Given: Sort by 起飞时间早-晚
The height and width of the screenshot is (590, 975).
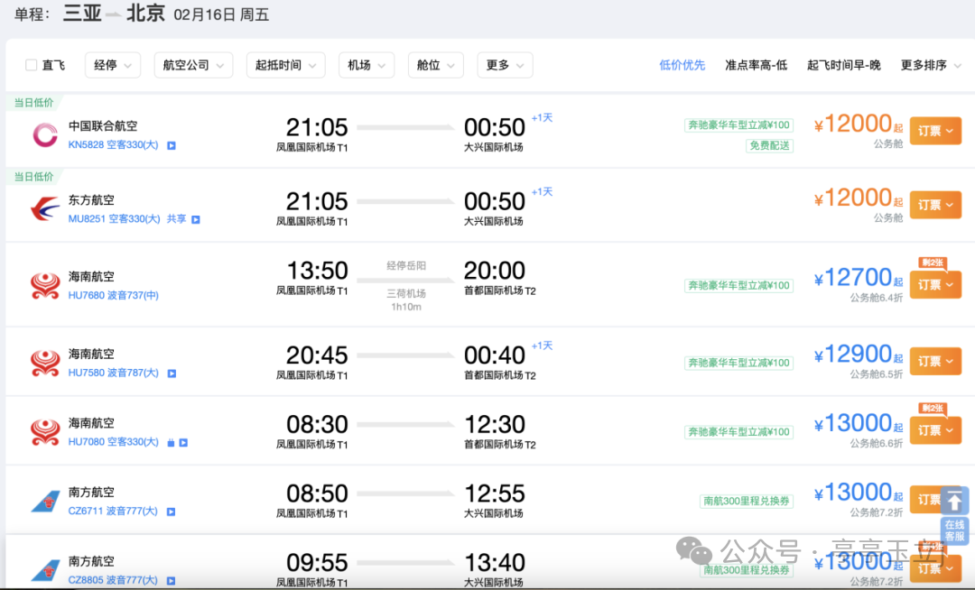Looking at the screenshot, I should click(x=843, y=65).
